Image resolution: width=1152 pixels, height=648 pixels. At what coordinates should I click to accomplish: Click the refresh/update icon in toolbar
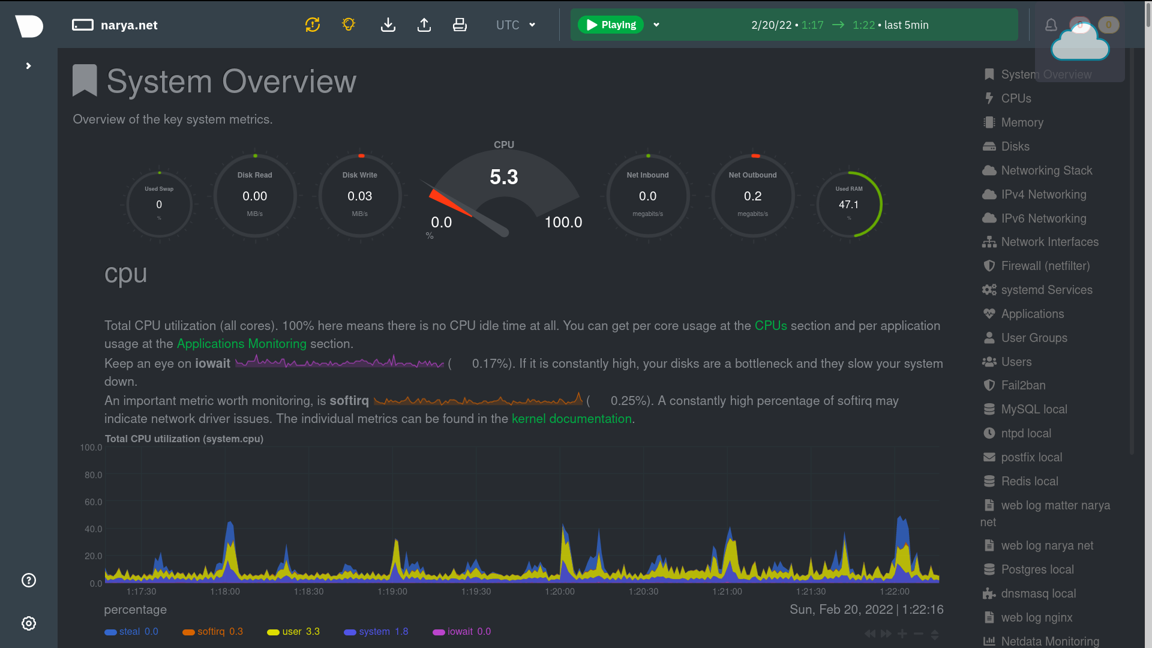tap(313, 25)
